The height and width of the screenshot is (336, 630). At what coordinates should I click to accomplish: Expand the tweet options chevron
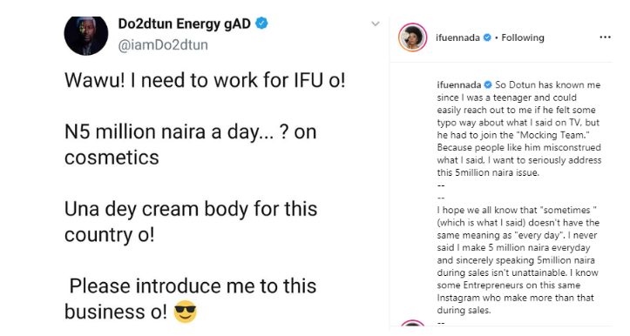[x=376, y=24]
